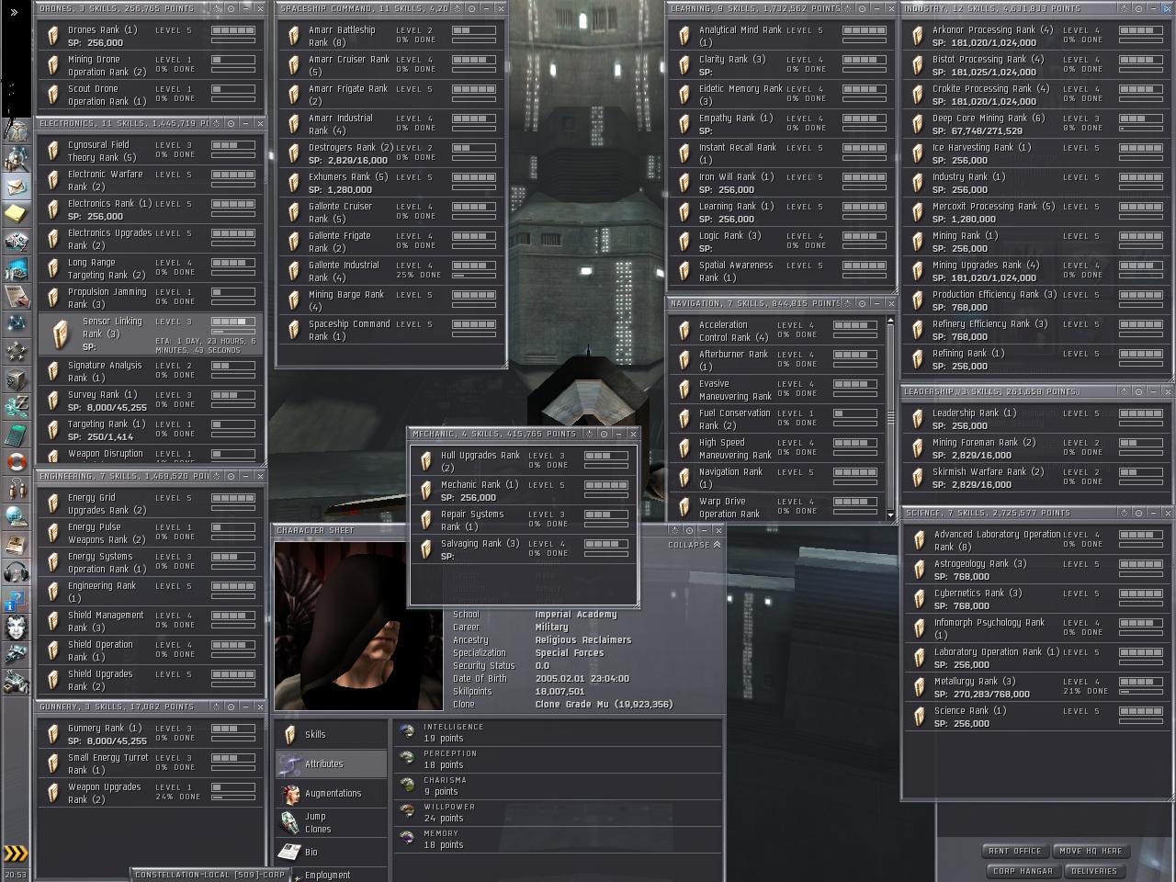Click the Memory attribute icon
This screenshot has width=1176, height=882.
pos(407,839)
